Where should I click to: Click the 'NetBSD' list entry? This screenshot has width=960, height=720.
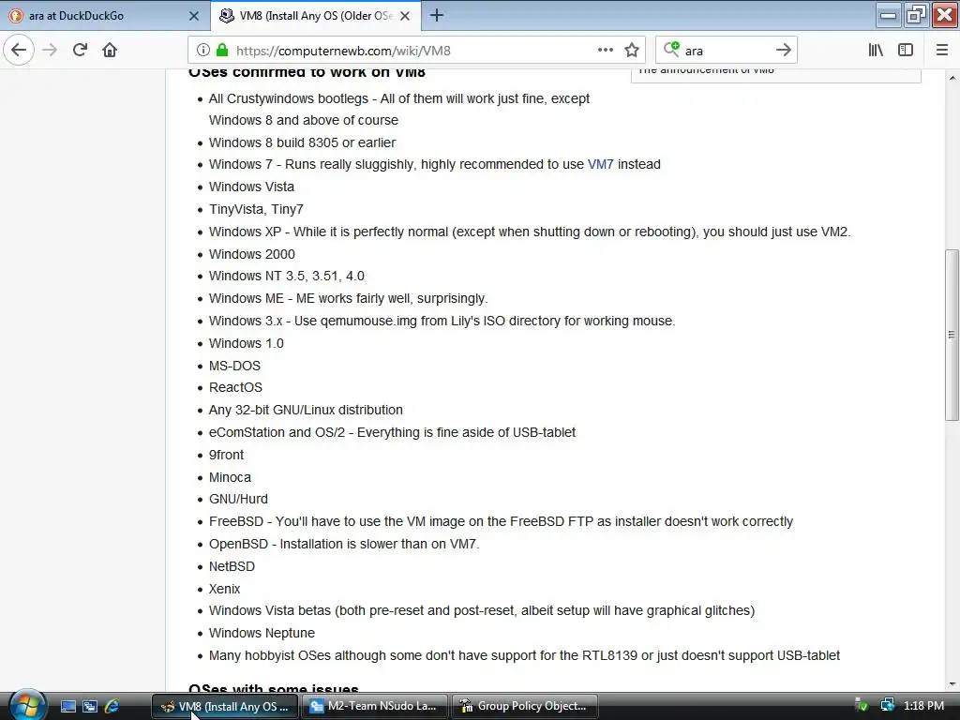point(232,566)
